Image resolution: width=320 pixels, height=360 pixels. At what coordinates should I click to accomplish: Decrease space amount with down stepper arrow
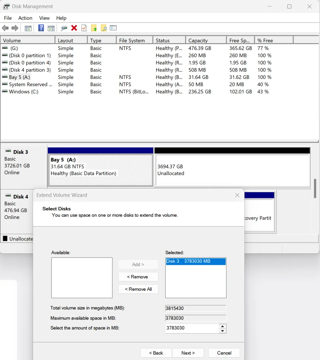(222, 331)
